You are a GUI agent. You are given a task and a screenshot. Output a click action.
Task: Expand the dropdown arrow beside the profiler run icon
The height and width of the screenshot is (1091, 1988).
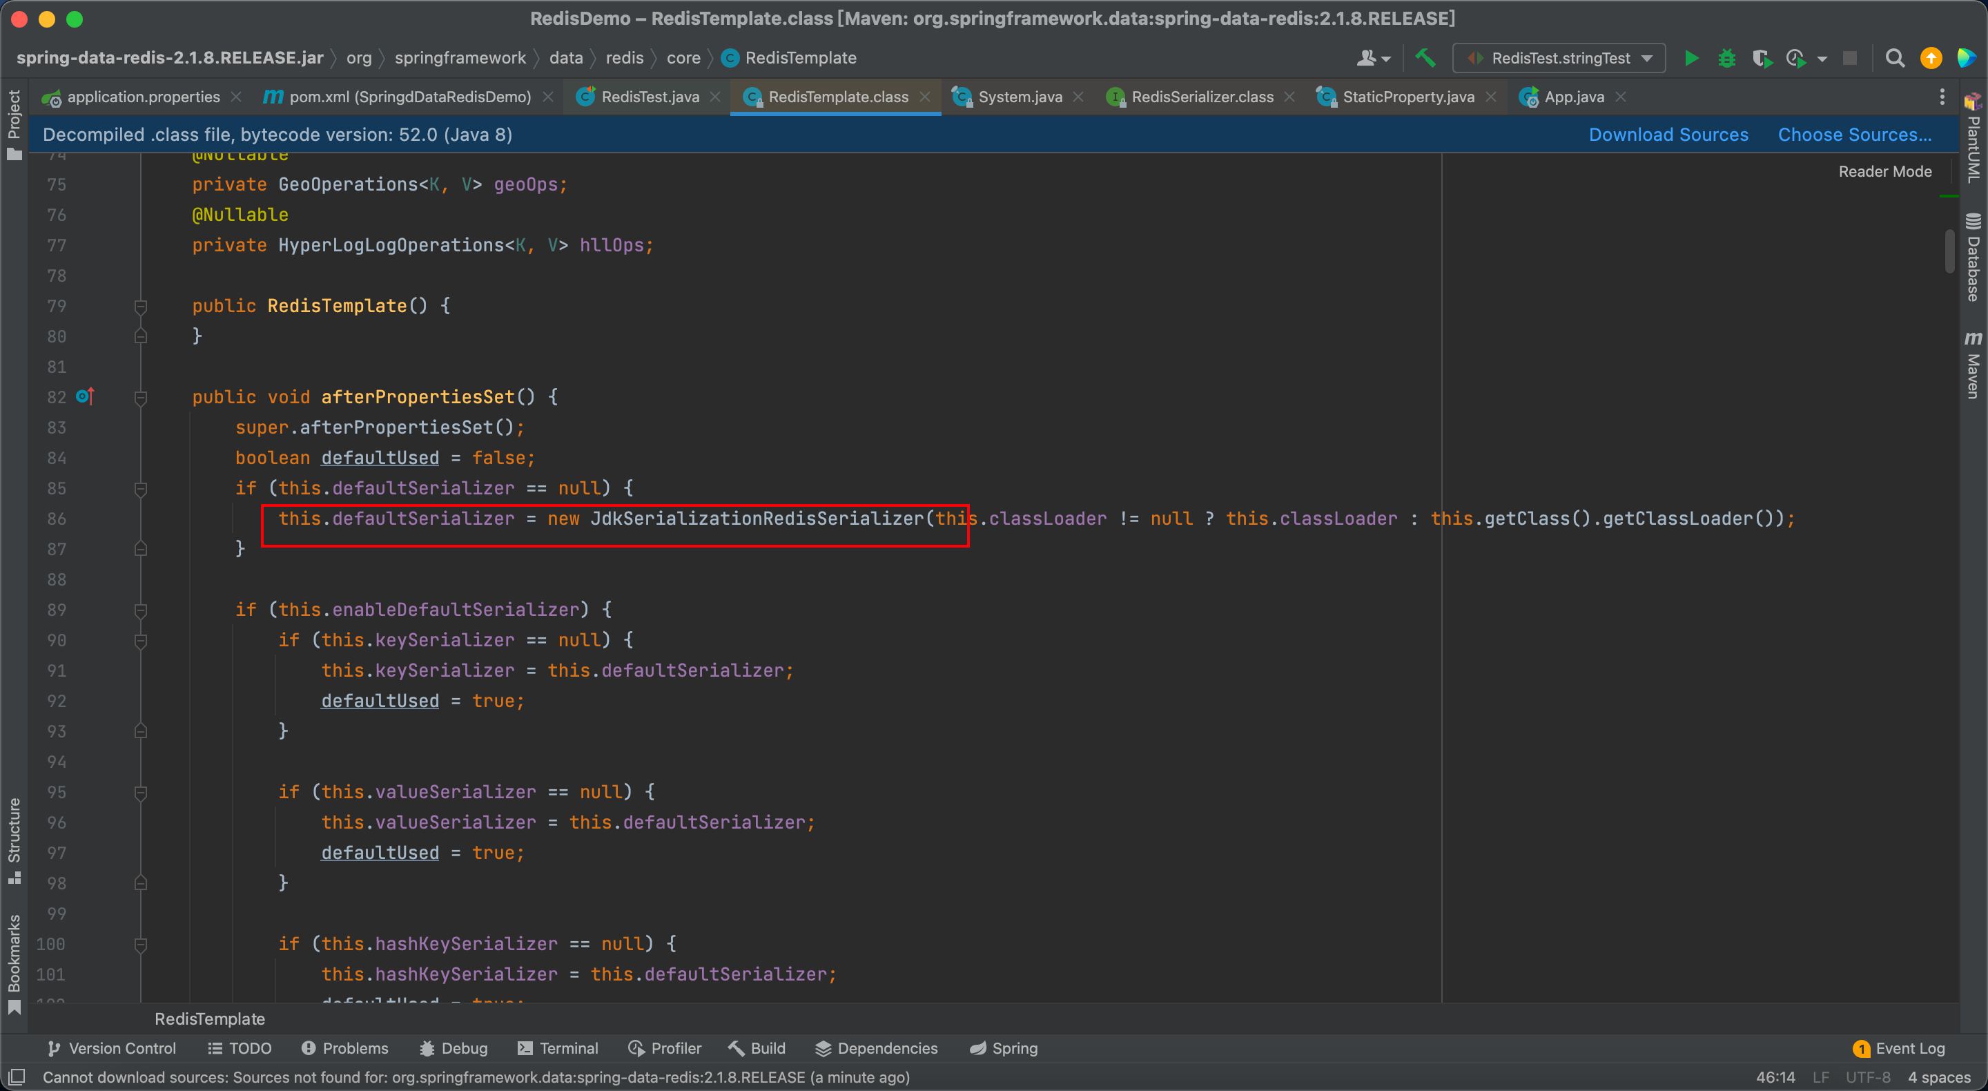tap(1822, 59)
